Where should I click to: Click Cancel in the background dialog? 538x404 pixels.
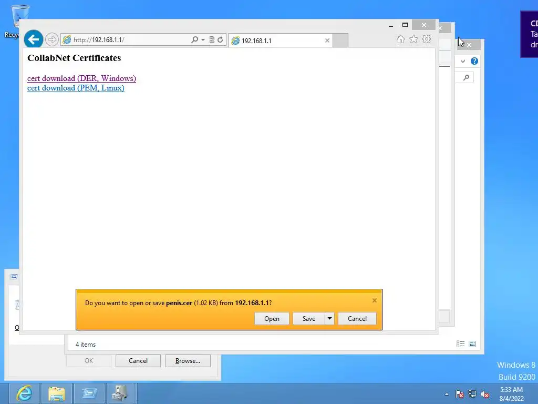tap(138, 361)
